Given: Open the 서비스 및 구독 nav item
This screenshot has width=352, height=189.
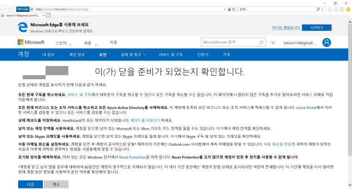Looking at the screenshot, I should [171, 55].
